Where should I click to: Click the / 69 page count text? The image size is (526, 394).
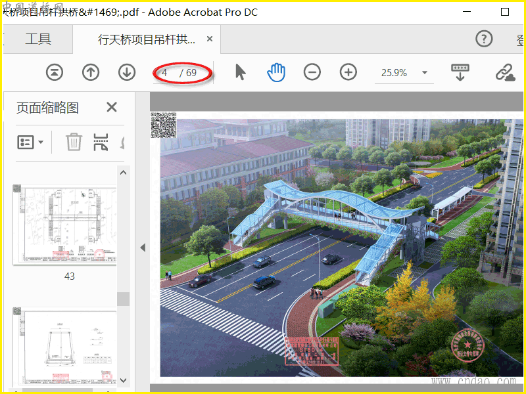click(188, 73)
